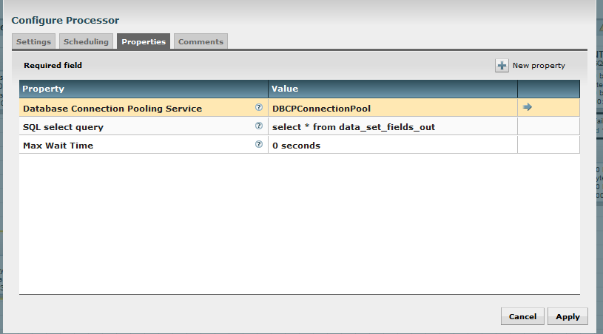Click the plus icon for New property
Image resolution: width=603 pixels, height=334 pixels.
[502, 66]
